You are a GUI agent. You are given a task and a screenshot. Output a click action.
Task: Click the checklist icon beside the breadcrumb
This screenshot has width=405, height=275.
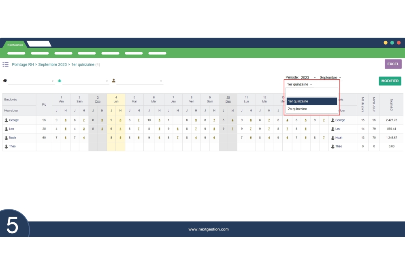pos(5,64)
